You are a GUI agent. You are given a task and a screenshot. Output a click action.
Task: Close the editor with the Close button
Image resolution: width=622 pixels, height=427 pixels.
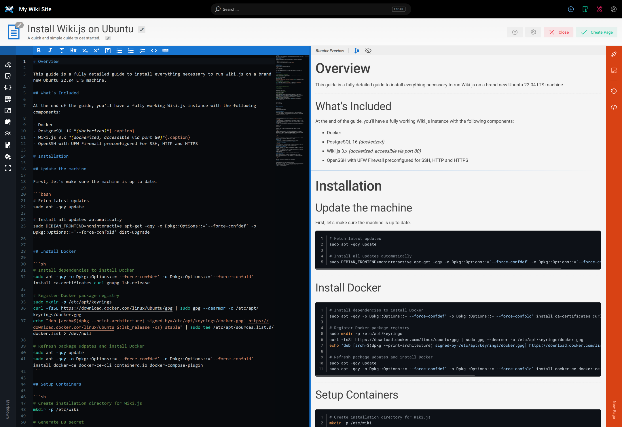click(558, 32)
